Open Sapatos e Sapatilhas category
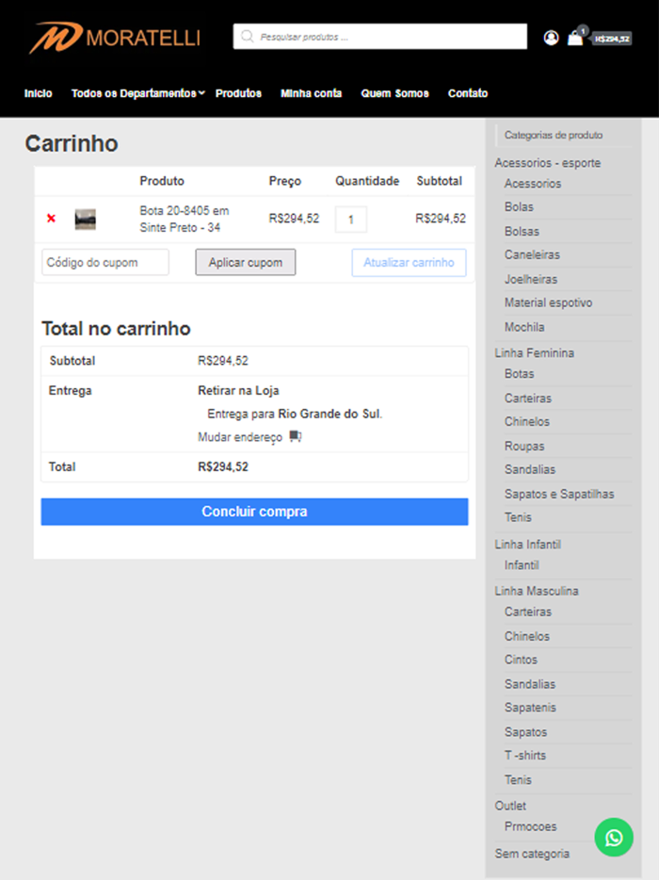The image size is (659, 880). [x=559, y=494]
